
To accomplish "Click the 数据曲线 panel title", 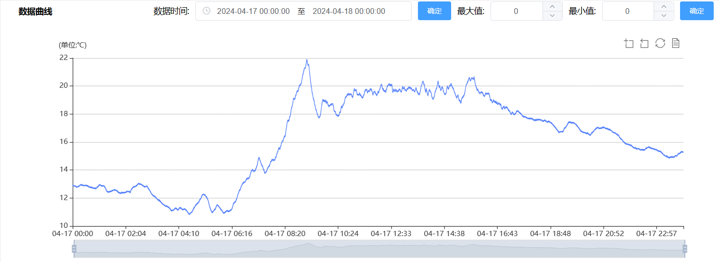I will [x=35, y=12].
